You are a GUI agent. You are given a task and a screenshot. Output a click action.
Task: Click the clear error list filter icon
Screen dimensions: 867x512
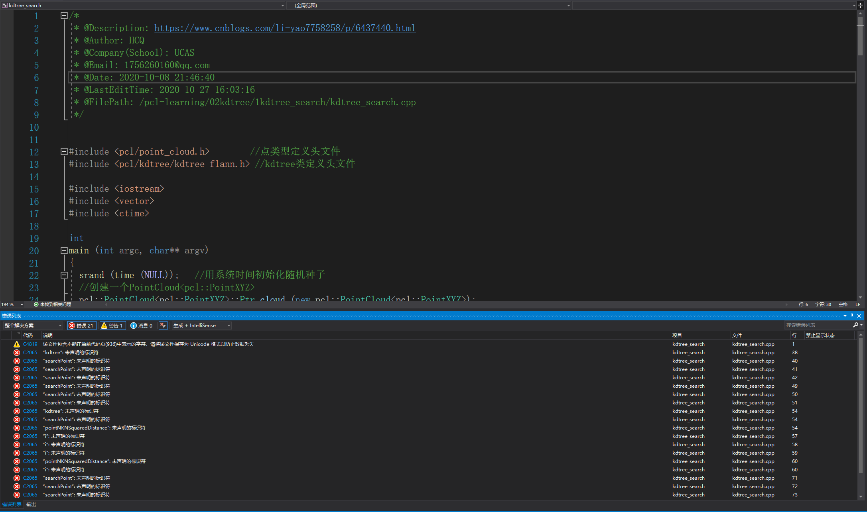pyautogui.click(x=163, y=326)
